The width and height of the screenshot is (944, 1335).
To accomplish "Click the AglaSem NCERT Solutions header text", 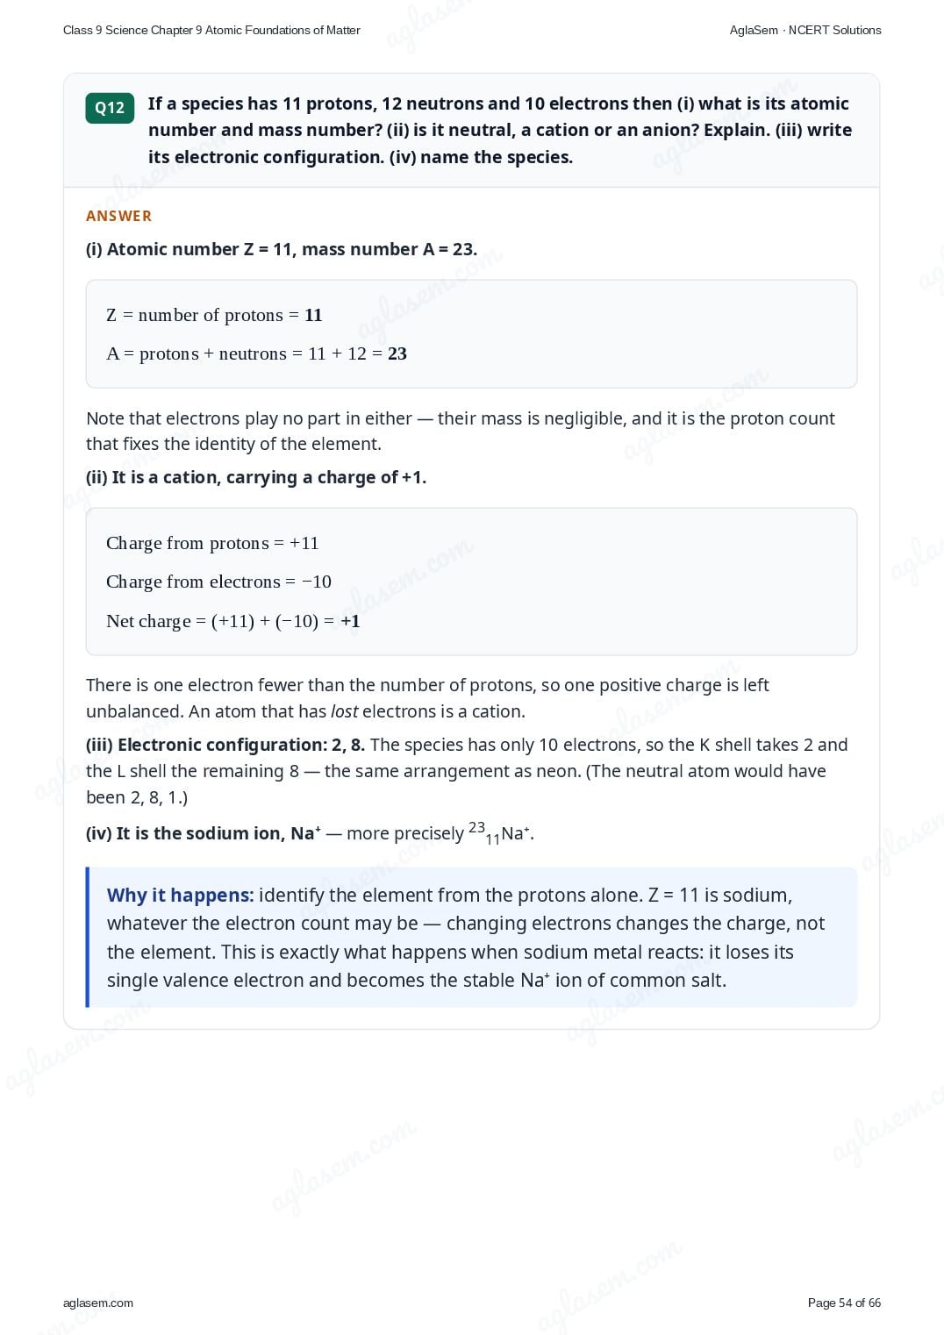I will [805, 30].
